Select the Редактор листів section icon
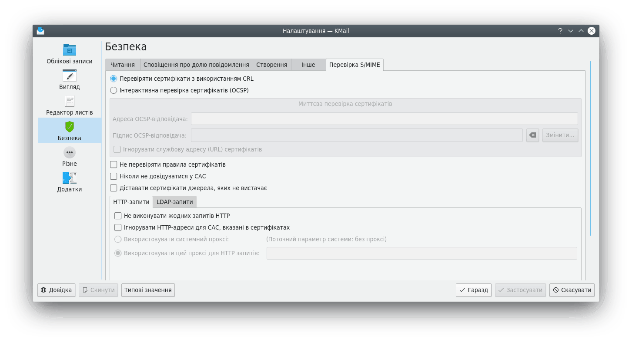632x342 pixels. tap(70, 101)
